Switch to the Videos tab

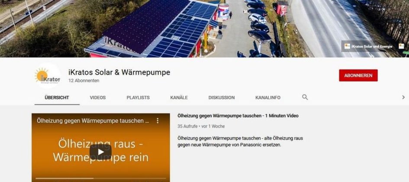(98, 98)
